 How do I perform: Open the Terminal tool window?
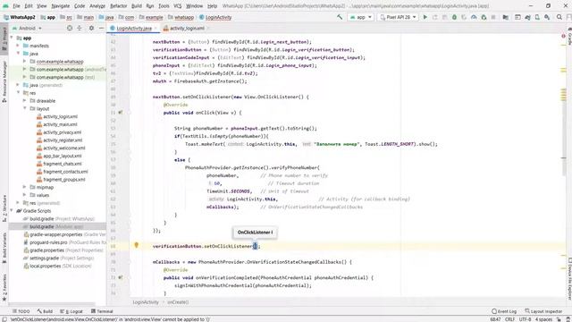102,311
